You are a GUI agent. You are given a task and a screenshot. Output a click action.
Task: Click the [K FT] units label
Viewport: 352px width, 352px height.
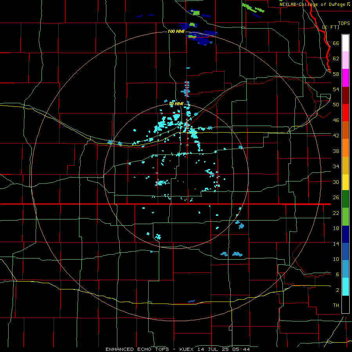click(330, 27)
